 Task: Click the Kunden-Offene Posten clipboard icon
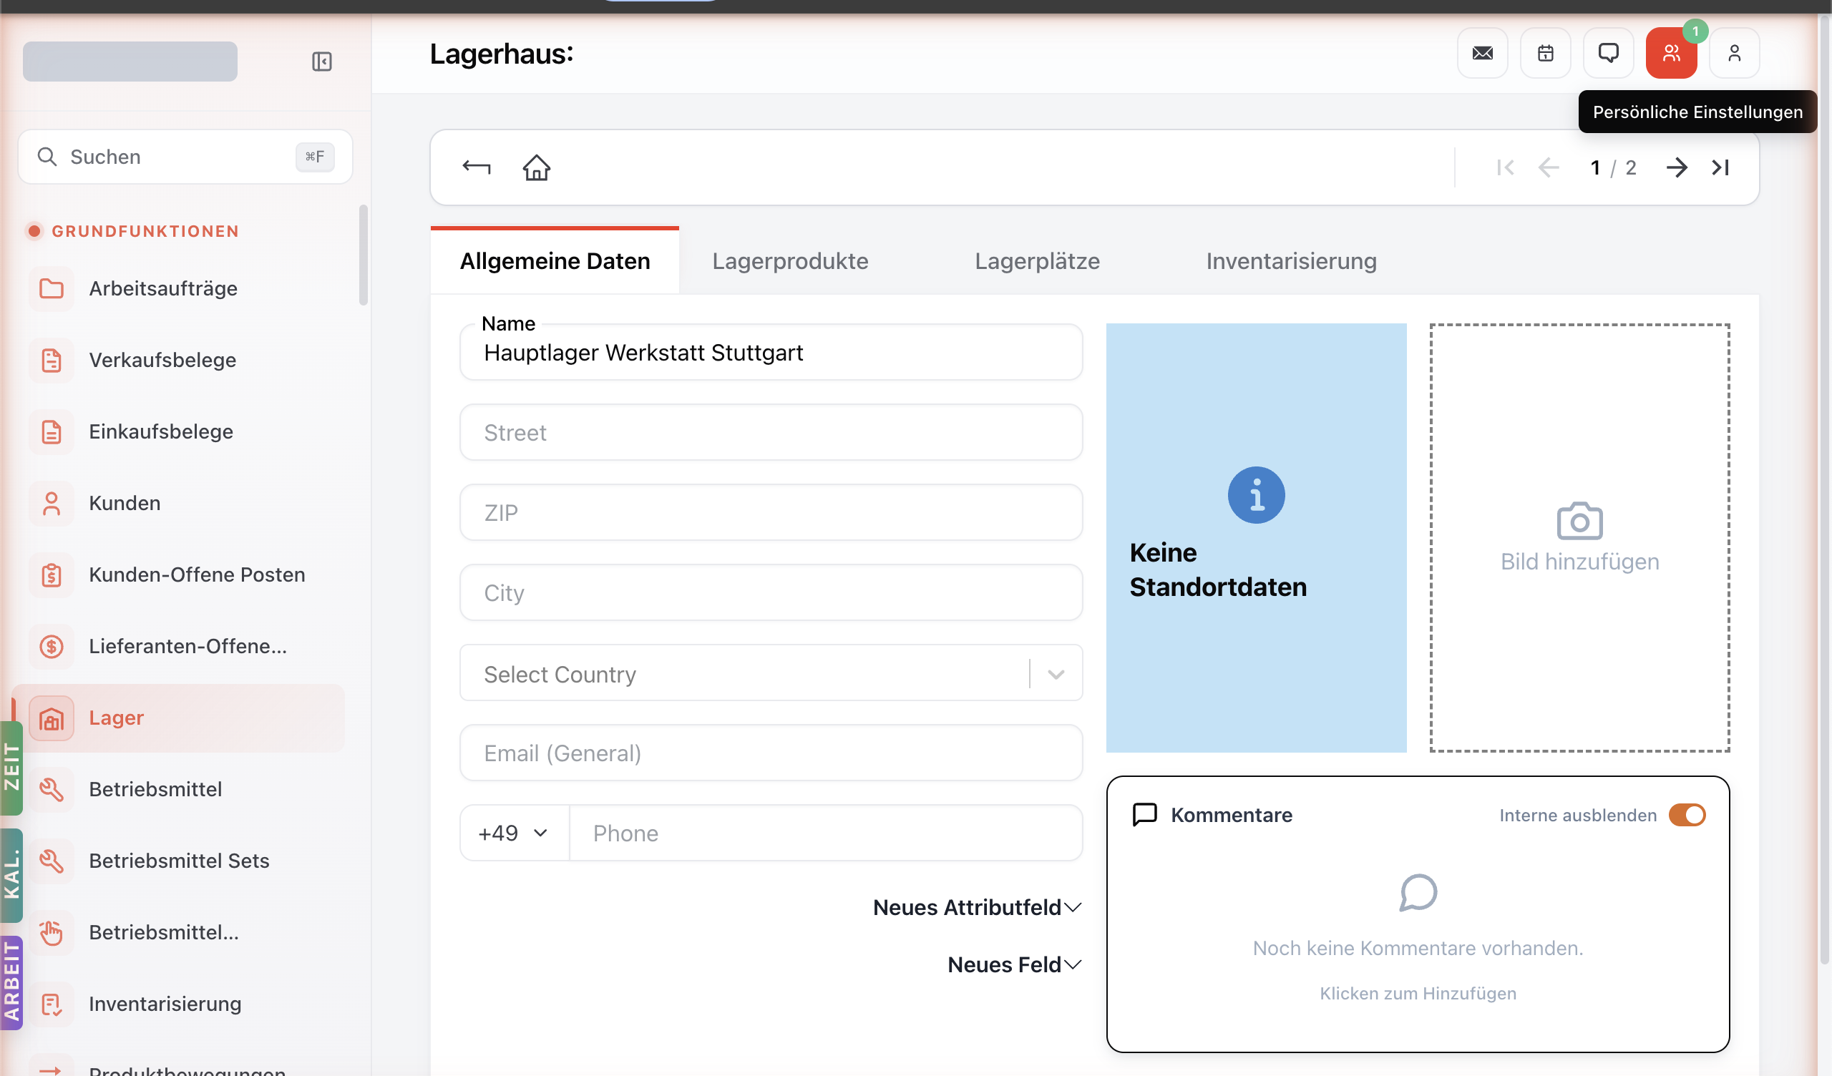(x=51, y=575)
